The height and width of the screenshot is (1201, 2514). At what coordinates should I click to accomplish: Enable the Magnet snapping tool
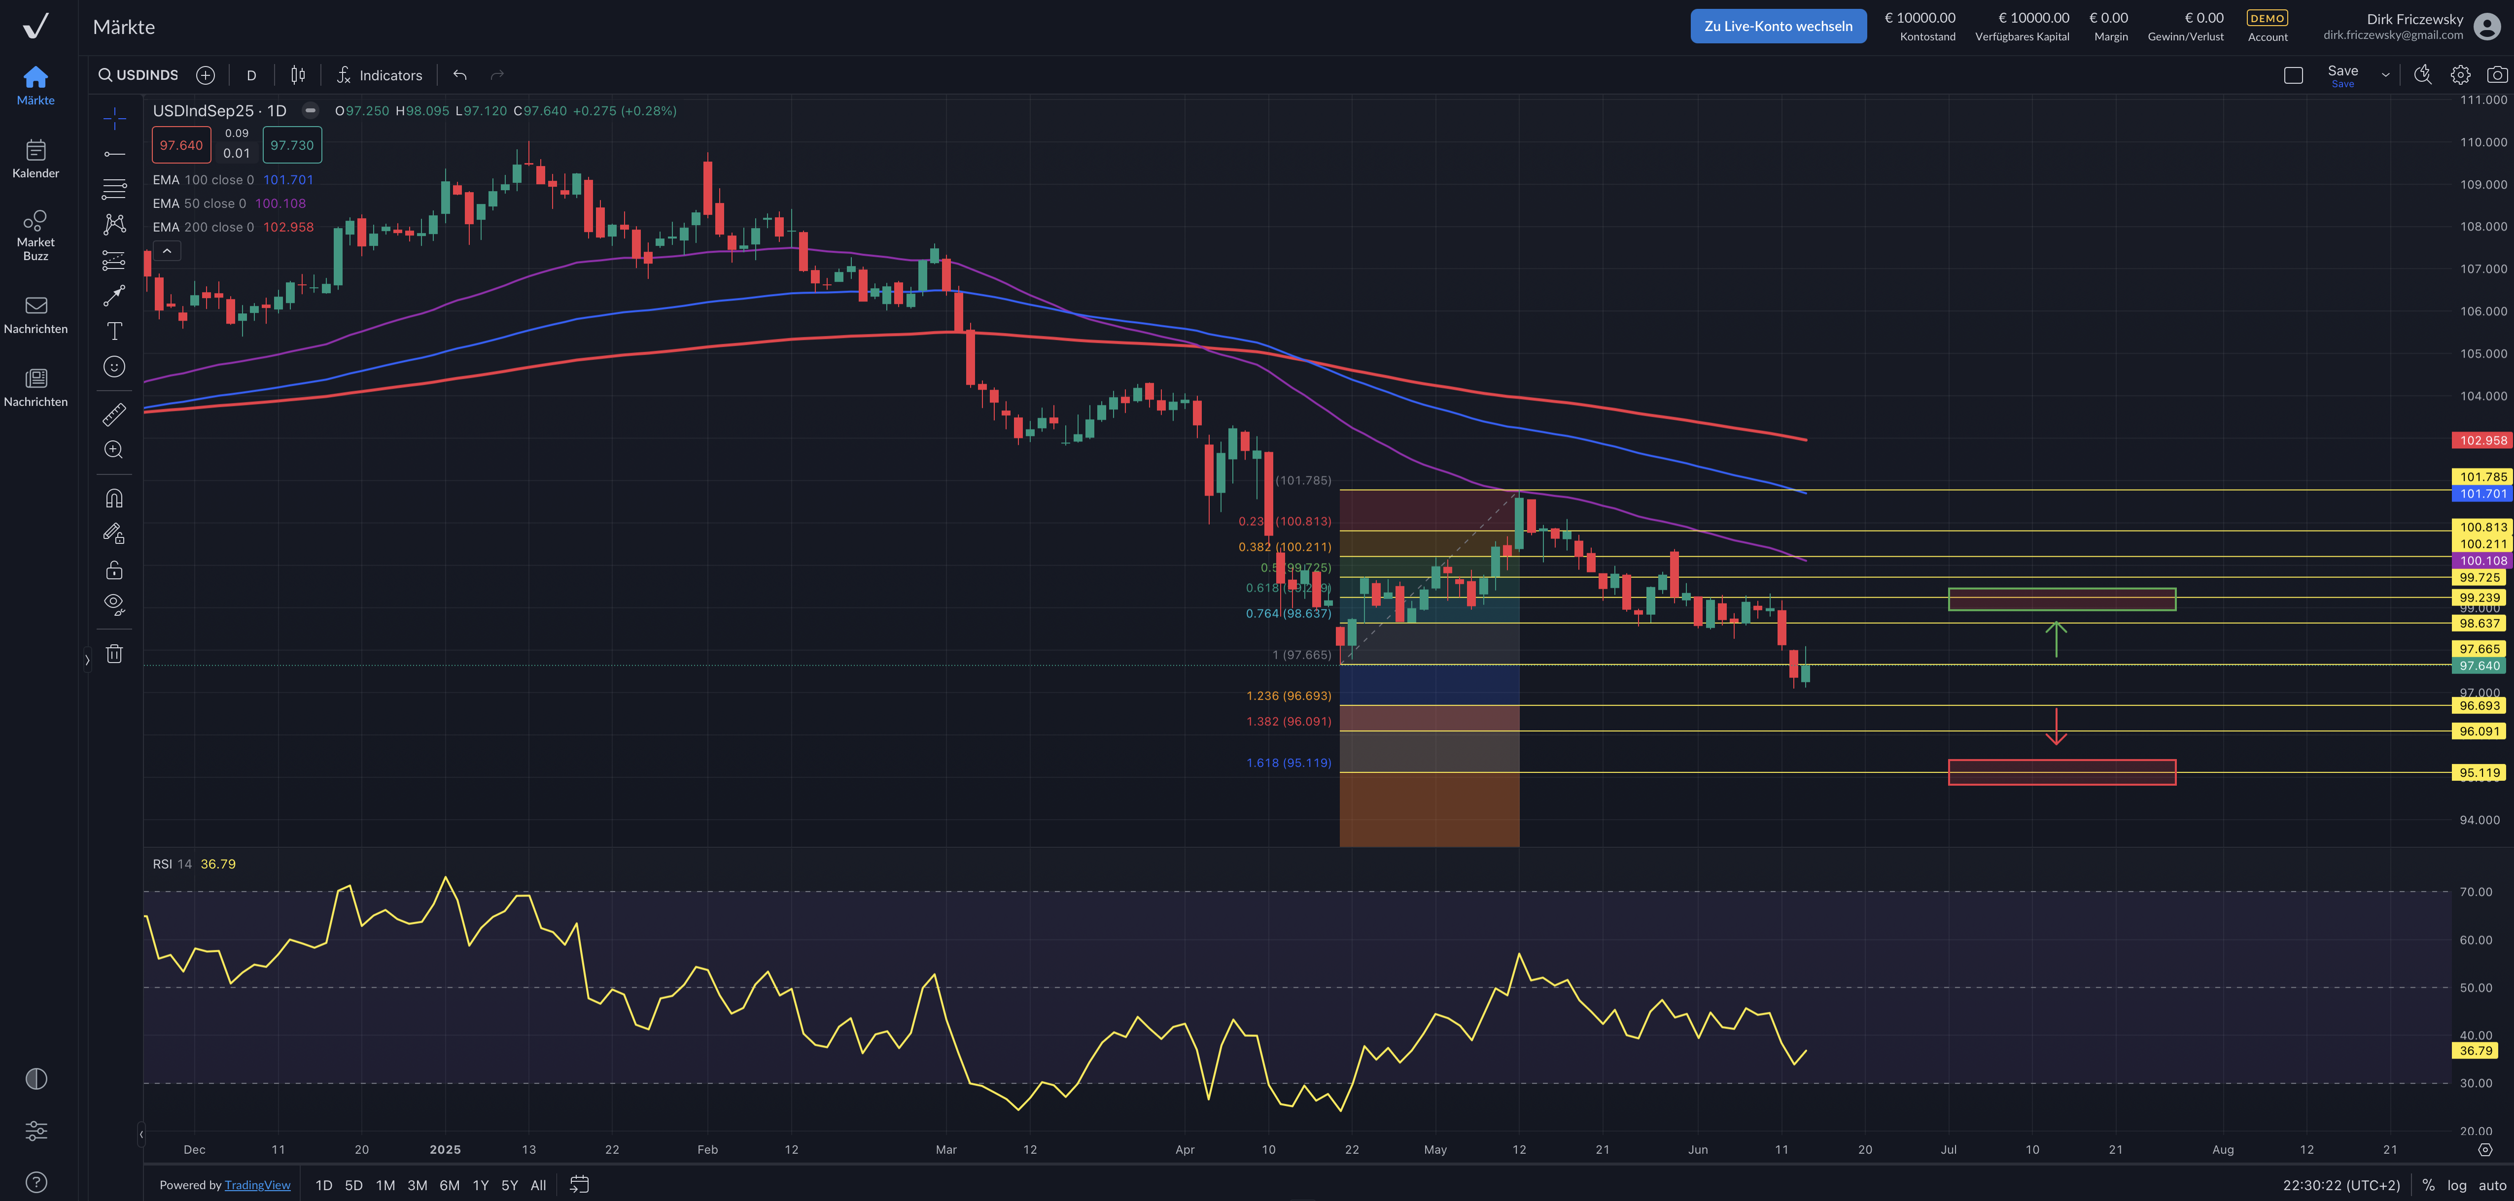114,498
